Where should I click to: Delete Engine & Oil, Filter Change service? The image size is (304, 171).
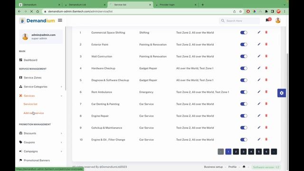coord(266,139)
